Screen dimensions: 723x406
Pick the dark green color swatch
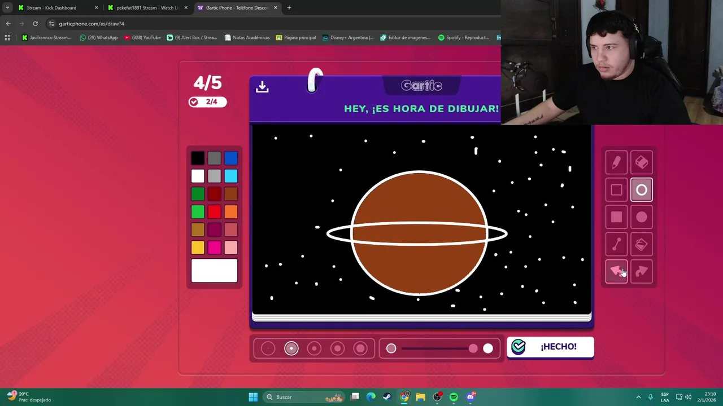coord(198,195)
